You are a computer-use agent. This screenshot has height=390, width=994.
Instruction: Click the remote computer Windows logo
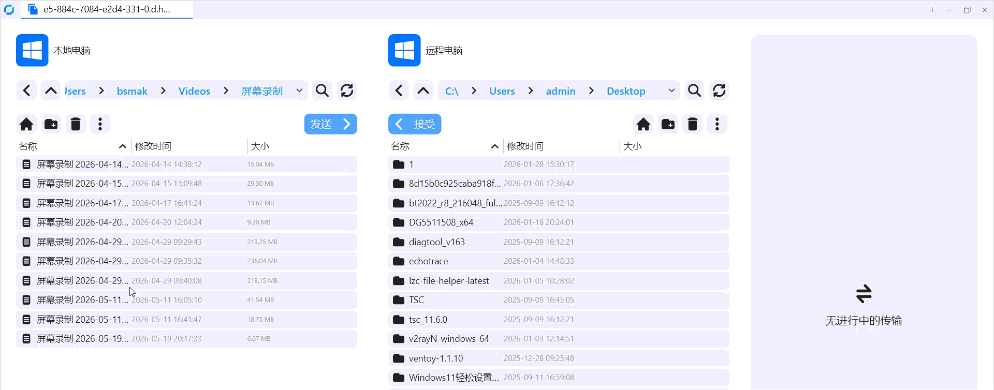point(404,50)
